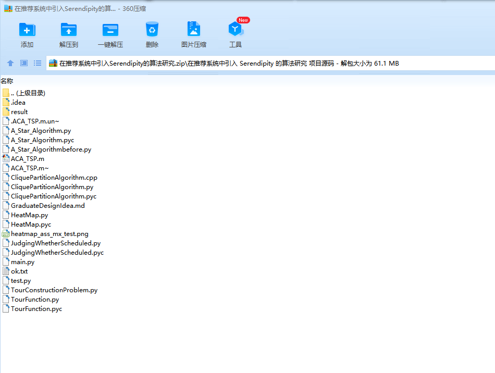The width and height of the screenshot is (495, 373).
Task: Click the CliquePartitionAlgorithm.cpp file icon
Action: point(6,177)
